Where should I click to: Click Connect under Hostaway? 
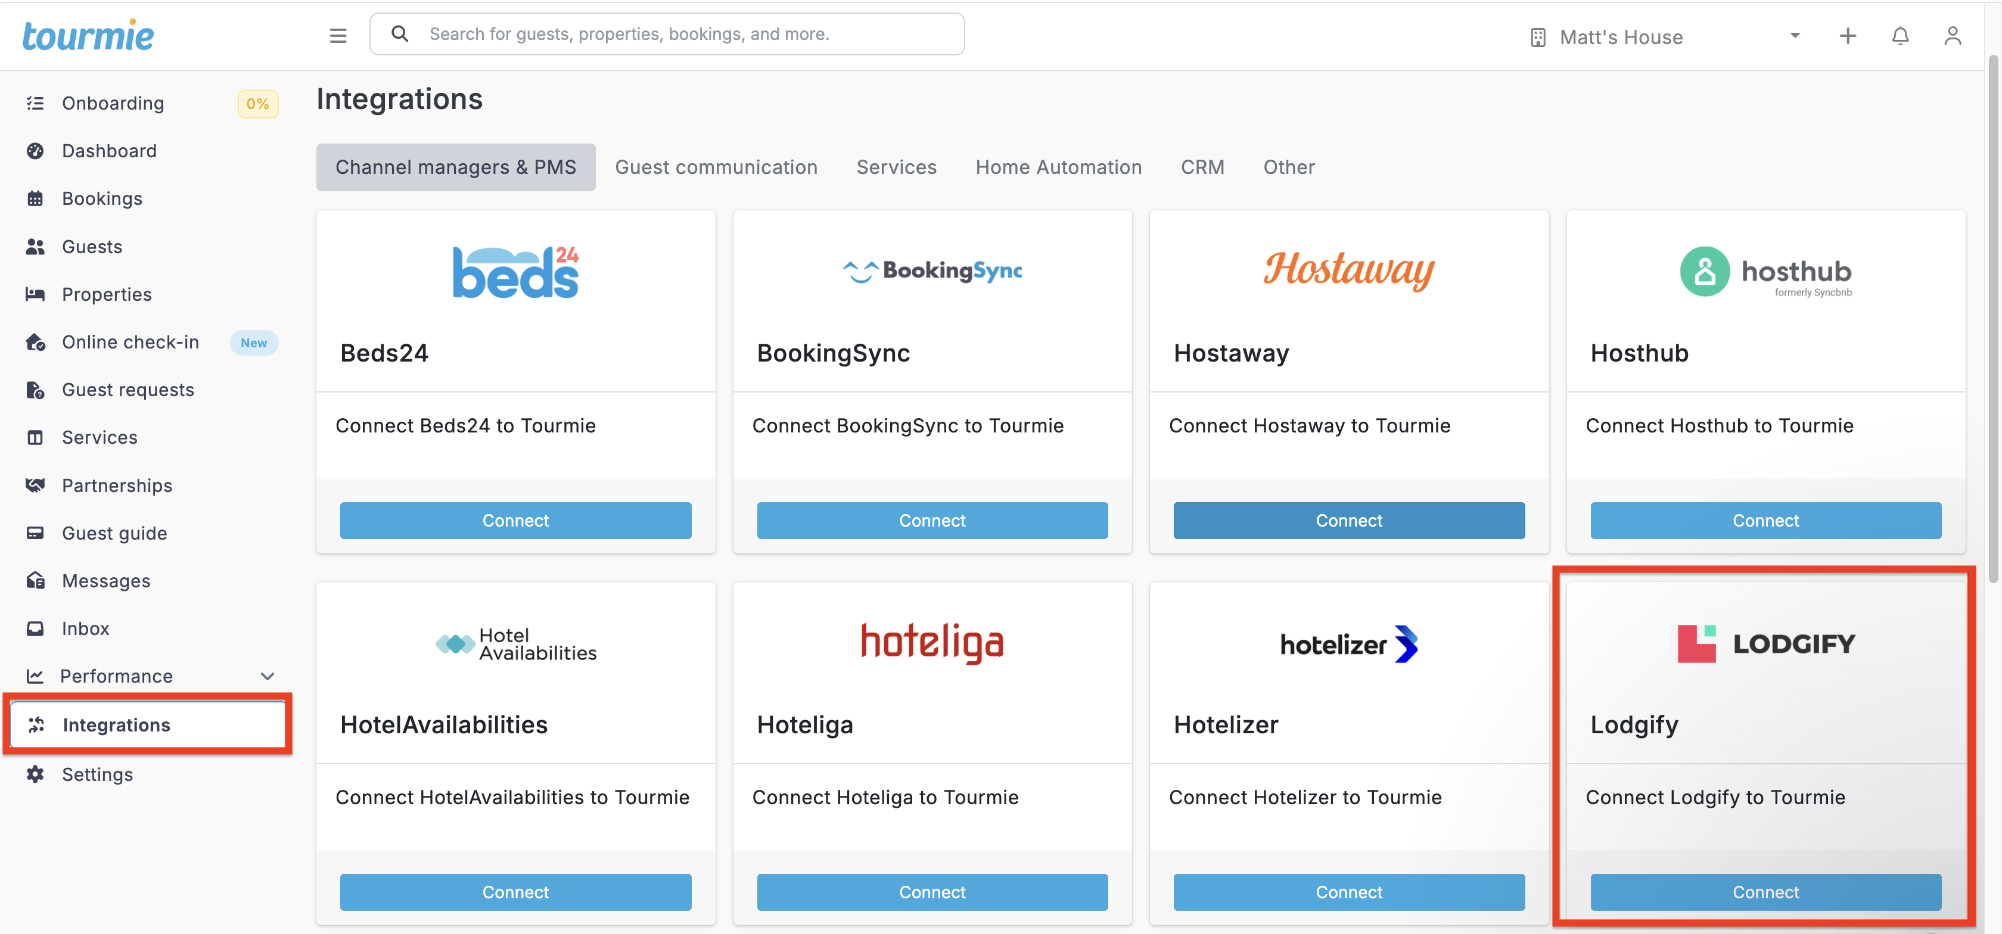[1348, 520]
